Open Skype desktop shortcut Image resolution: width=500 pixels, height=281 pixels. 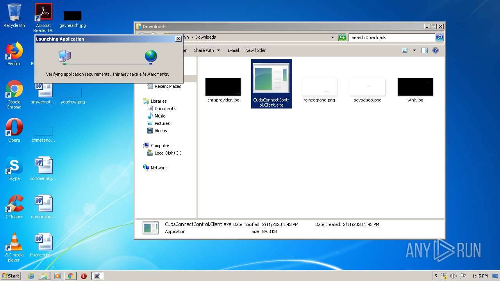click(14, 169)
